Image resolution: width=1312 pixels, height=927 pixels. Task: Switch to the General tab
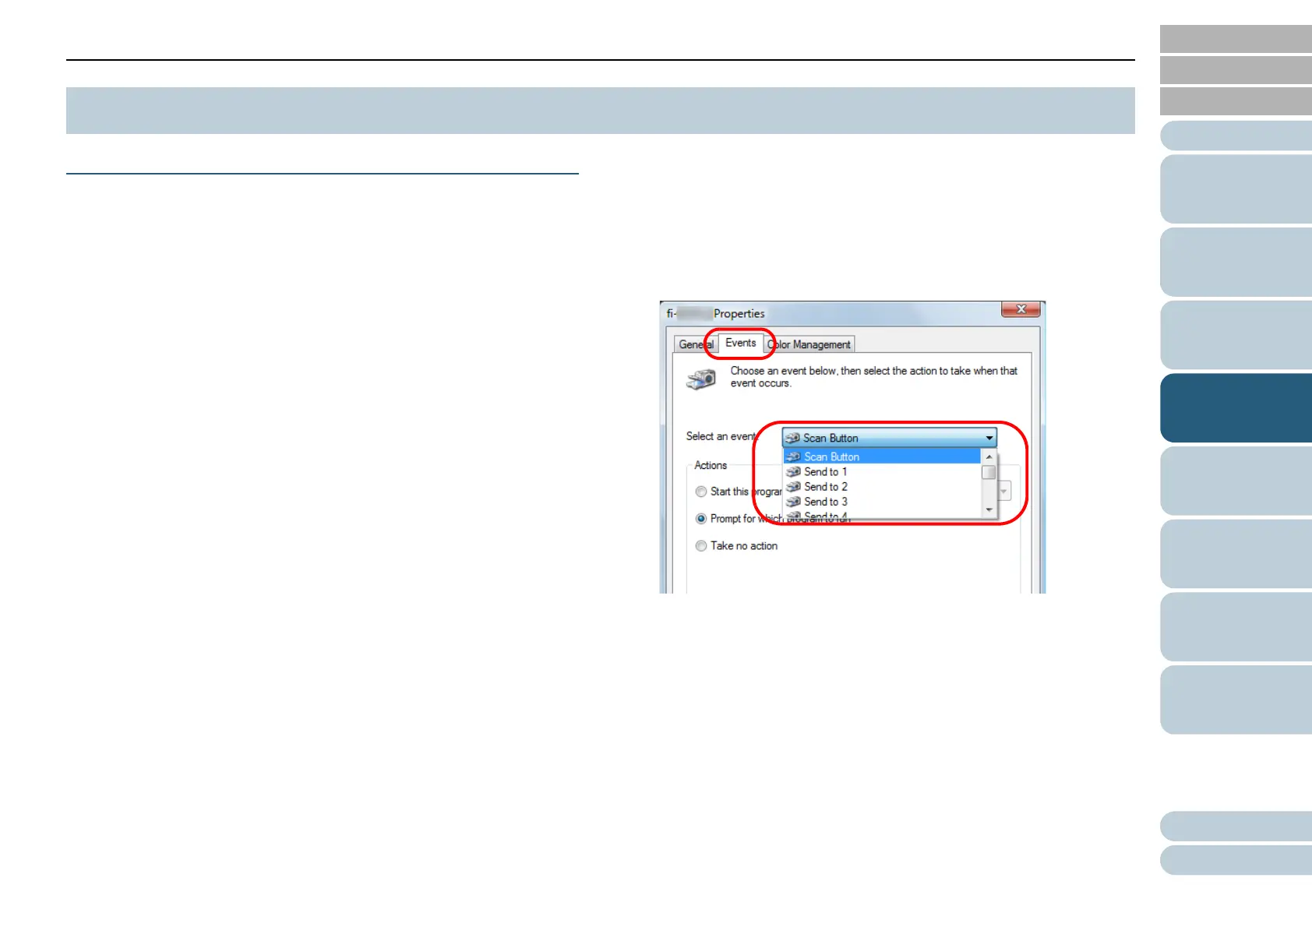pos(696,344)
